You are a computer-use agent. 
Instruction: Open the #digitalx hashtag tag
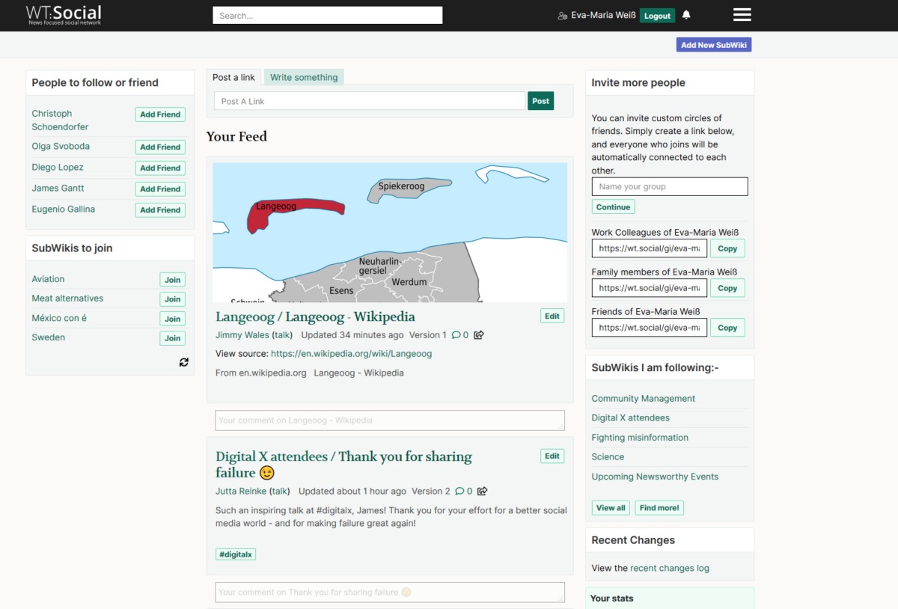[236, 554]
